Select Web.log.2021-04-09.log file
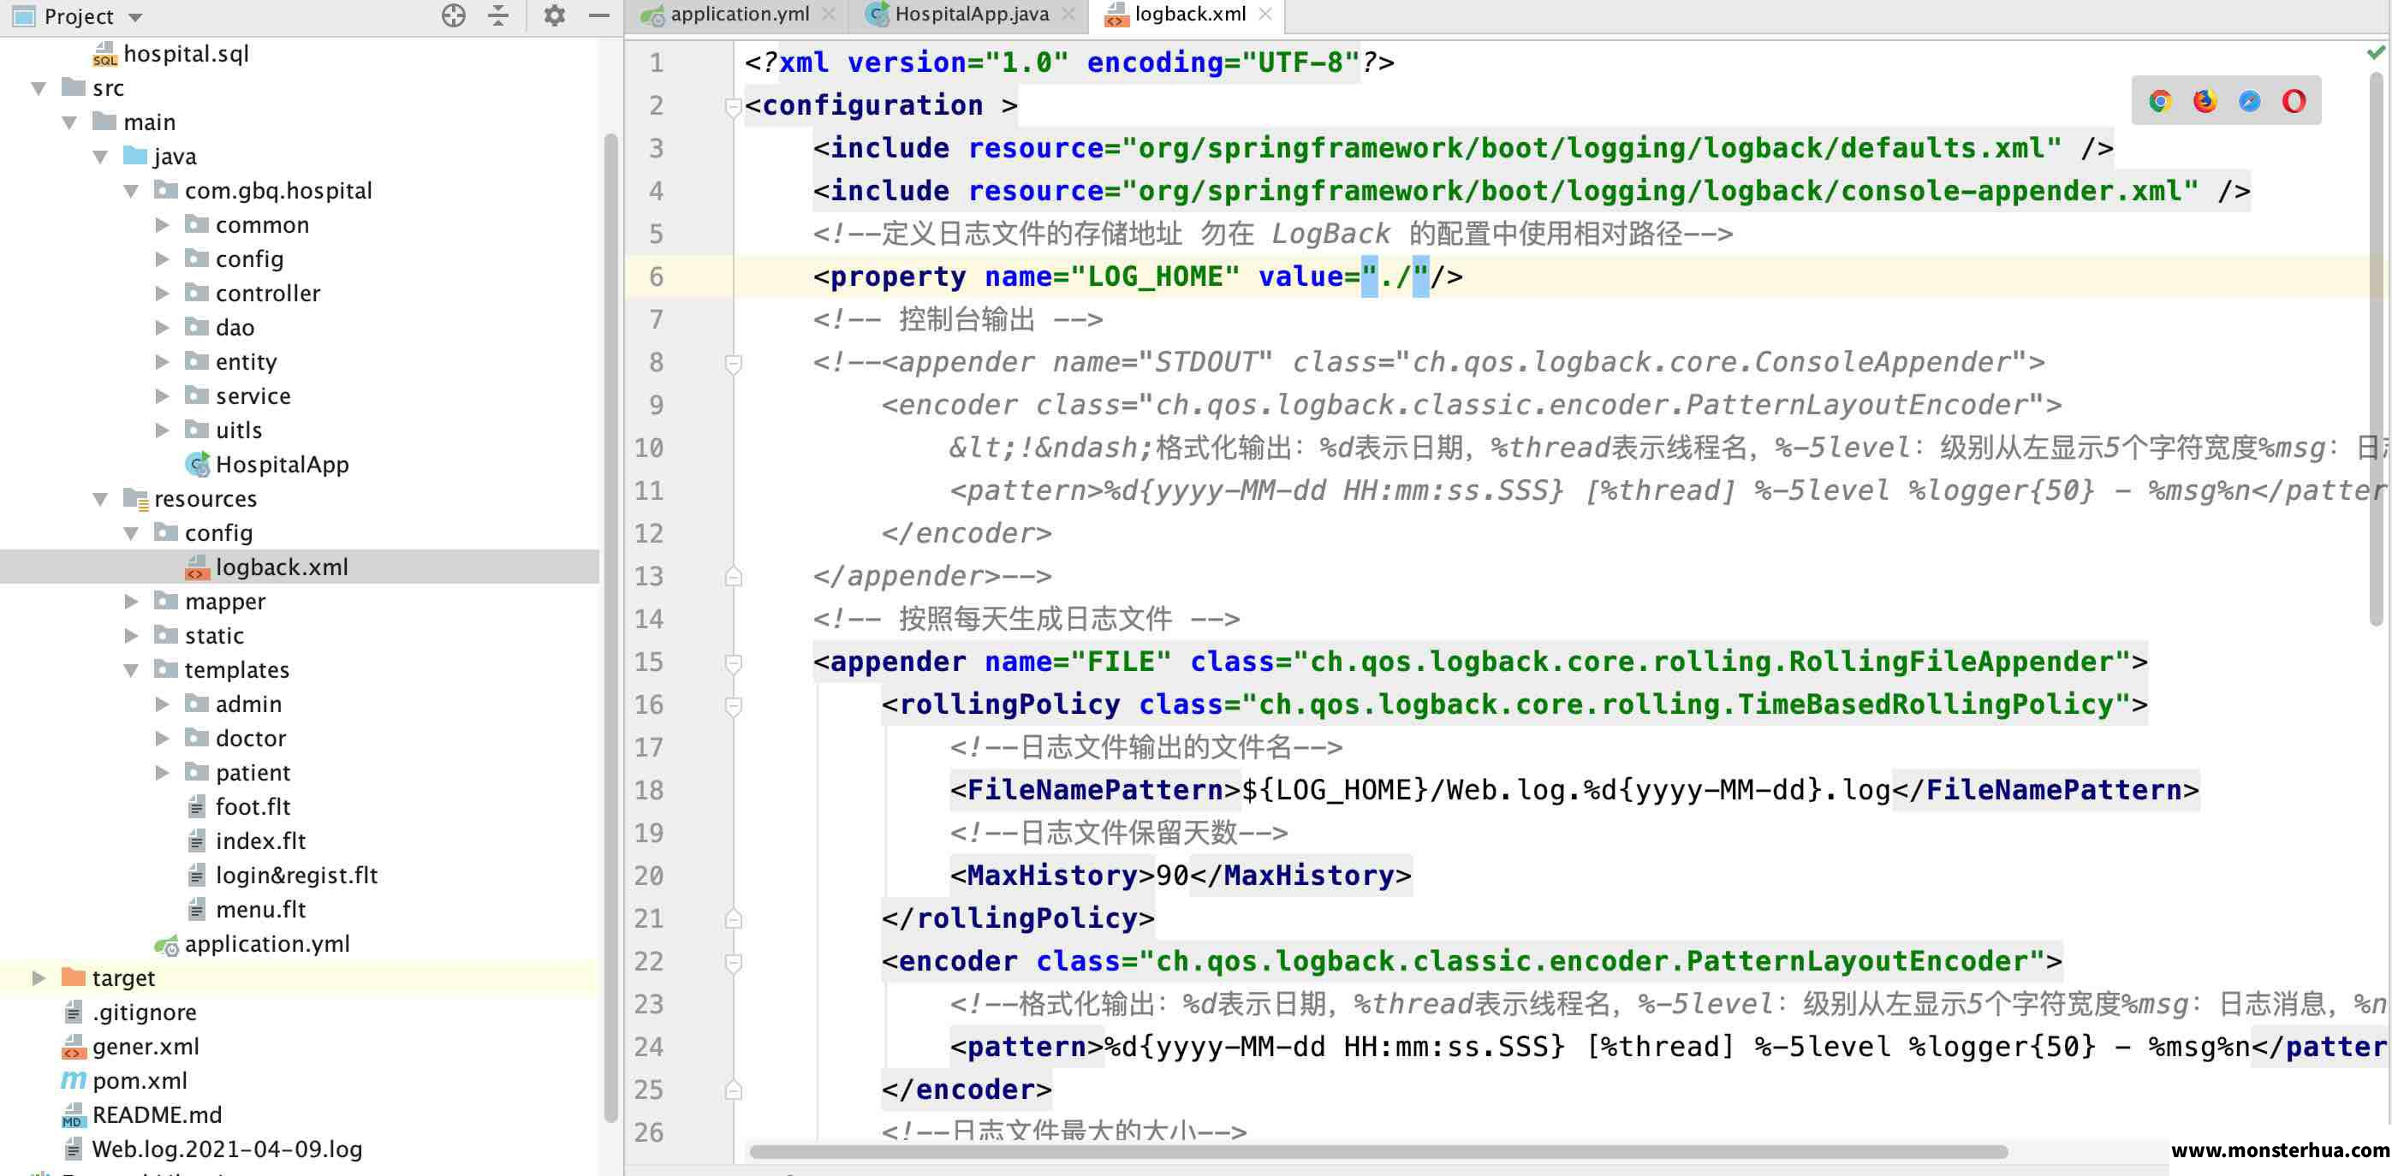The height and width of the screenshot is (1176, 2392). 228,1149
